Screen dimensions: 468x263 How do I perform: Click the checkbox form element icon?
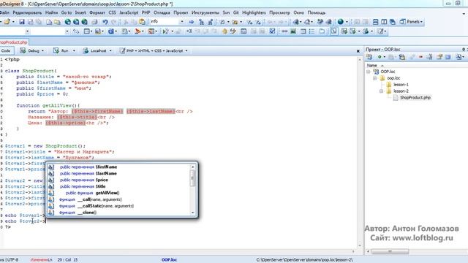point(272,31)
